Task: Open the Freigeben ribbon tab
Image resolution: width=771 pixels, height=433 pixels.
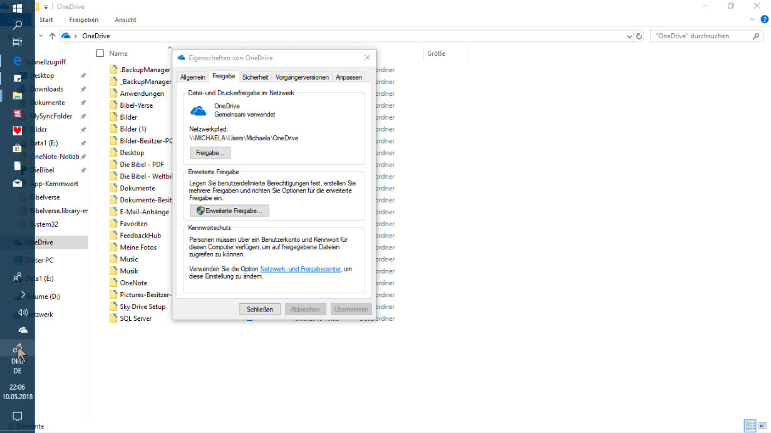Action: click(x=84, y=20)
